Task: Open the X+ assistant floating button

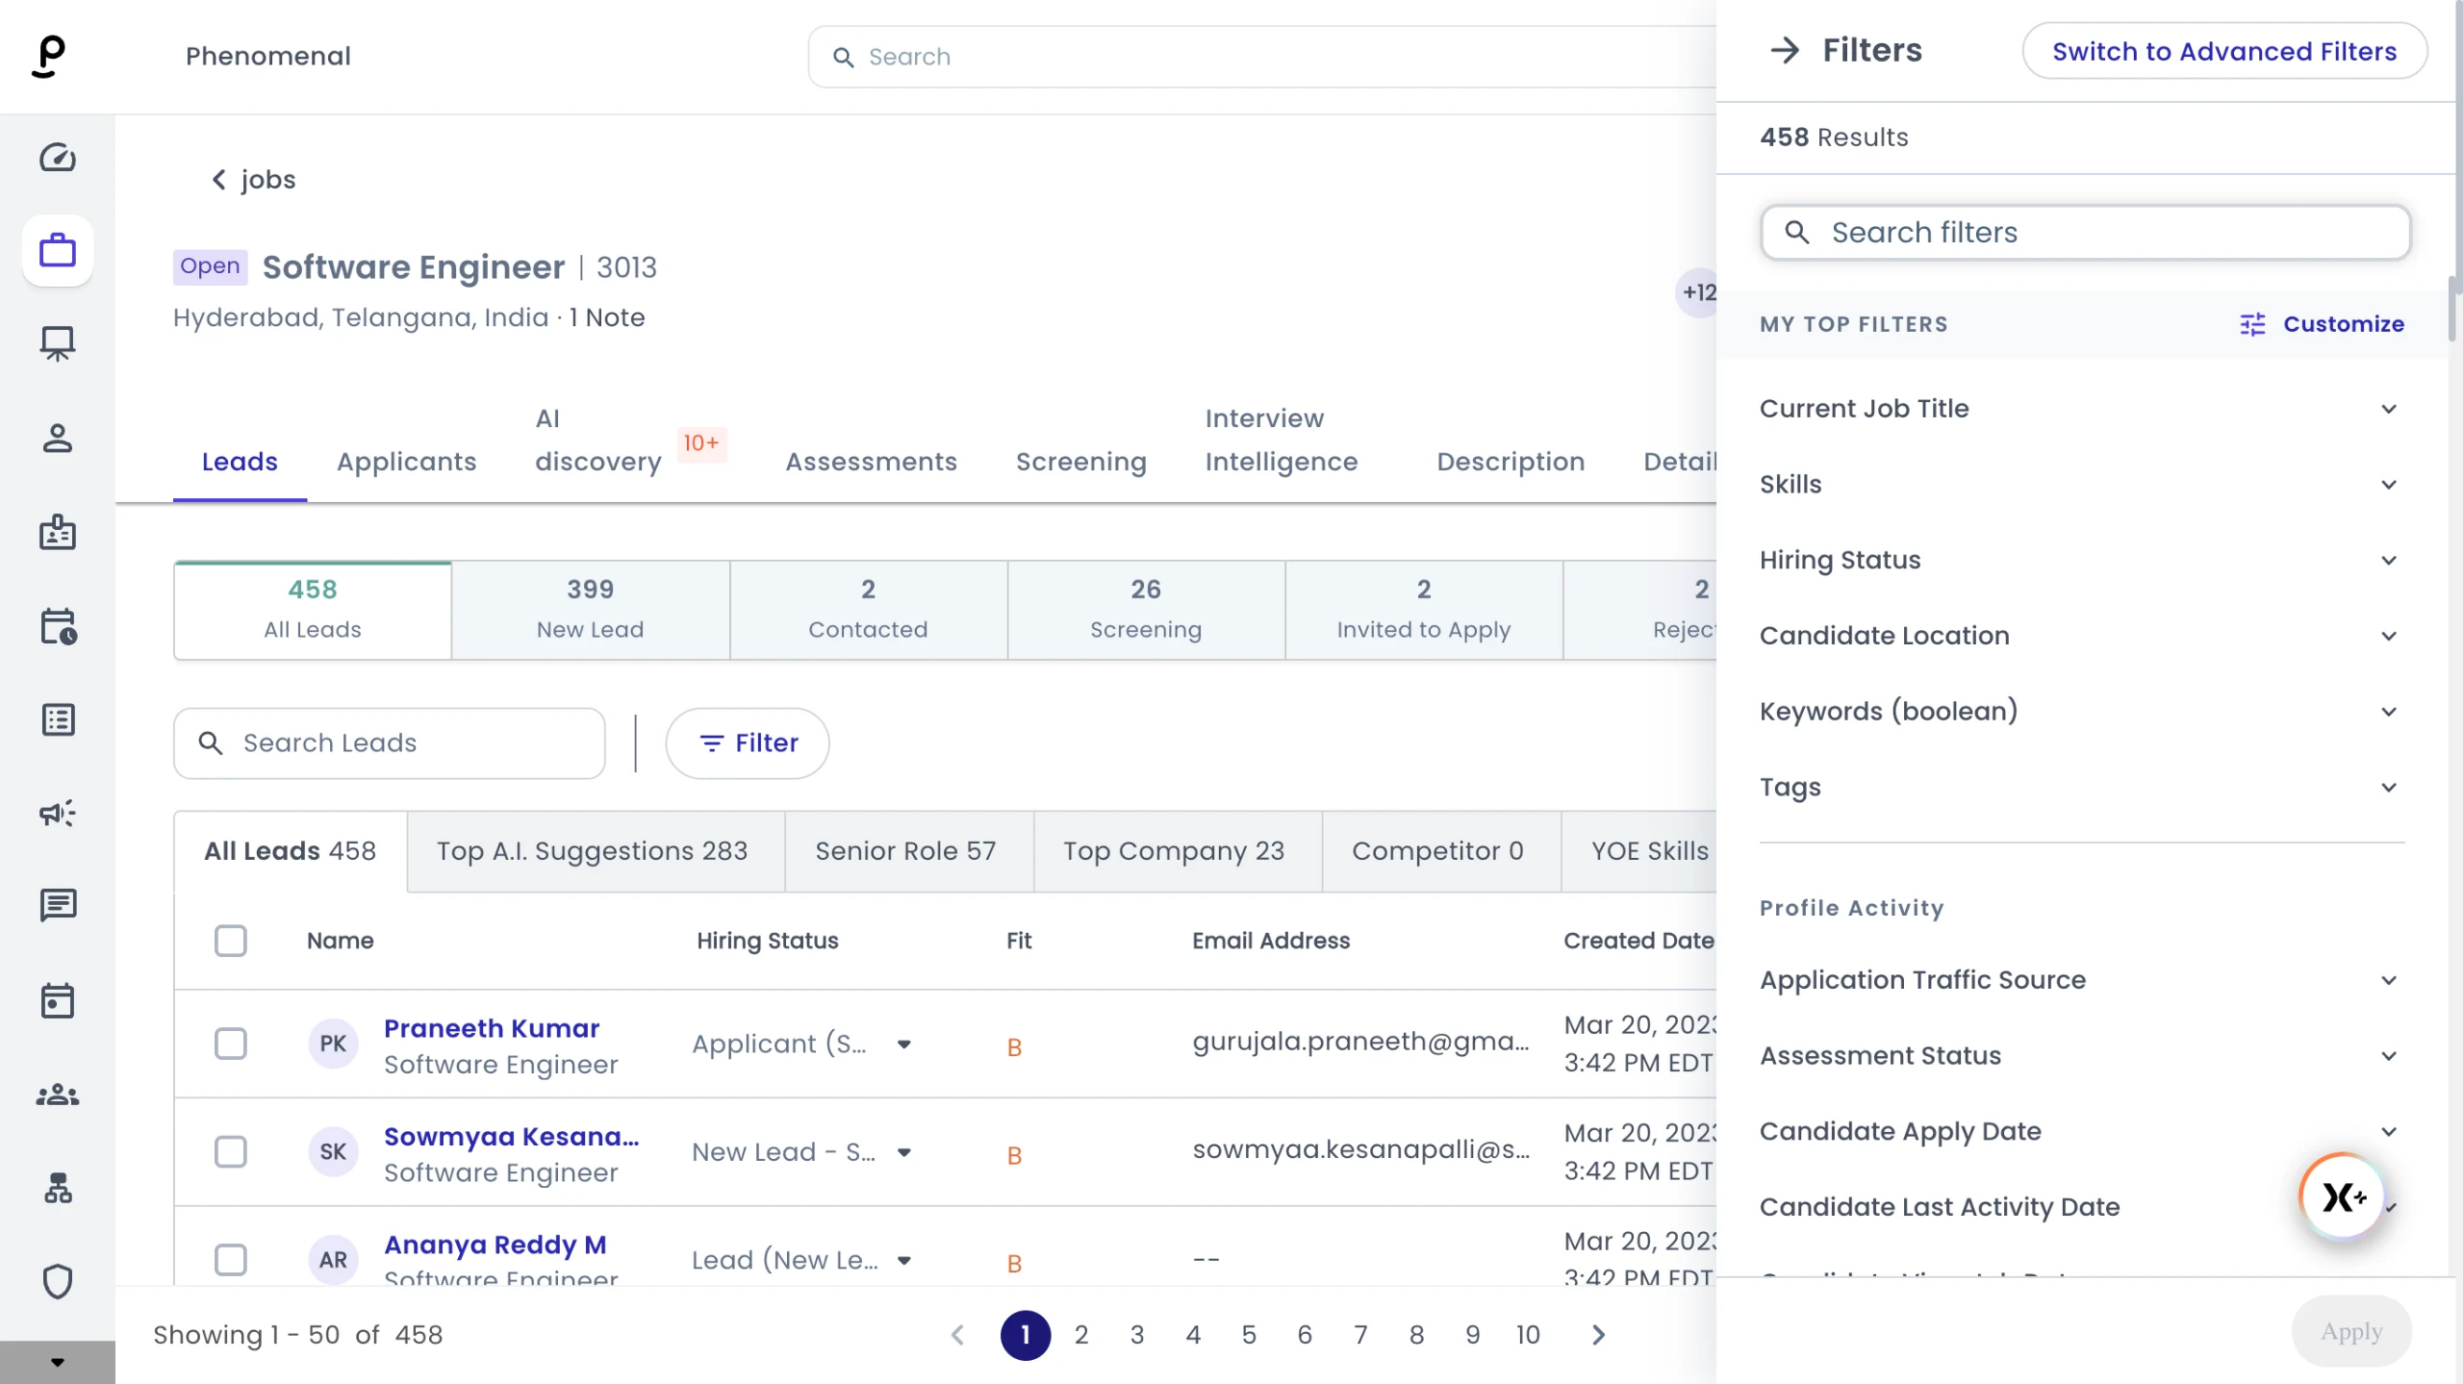Action: tap(2343, 1196)
